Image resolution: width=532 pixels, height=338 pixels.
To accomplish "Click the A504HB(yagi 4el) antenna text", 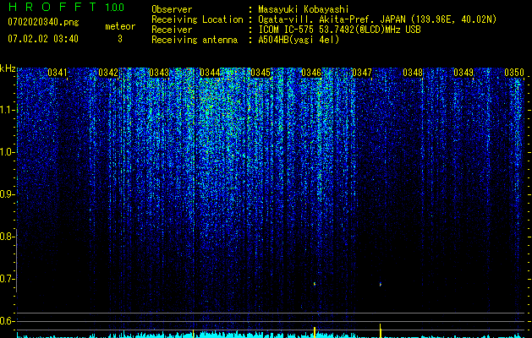I will click(299, 40).
